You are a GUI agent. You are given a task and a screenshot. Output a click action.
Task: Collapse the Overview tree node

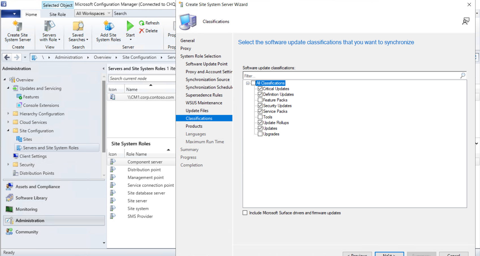tap(5, 79)
